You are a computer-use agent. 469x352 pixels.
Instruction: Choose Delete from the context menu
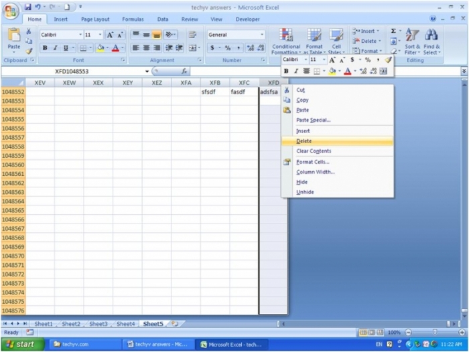304,141
